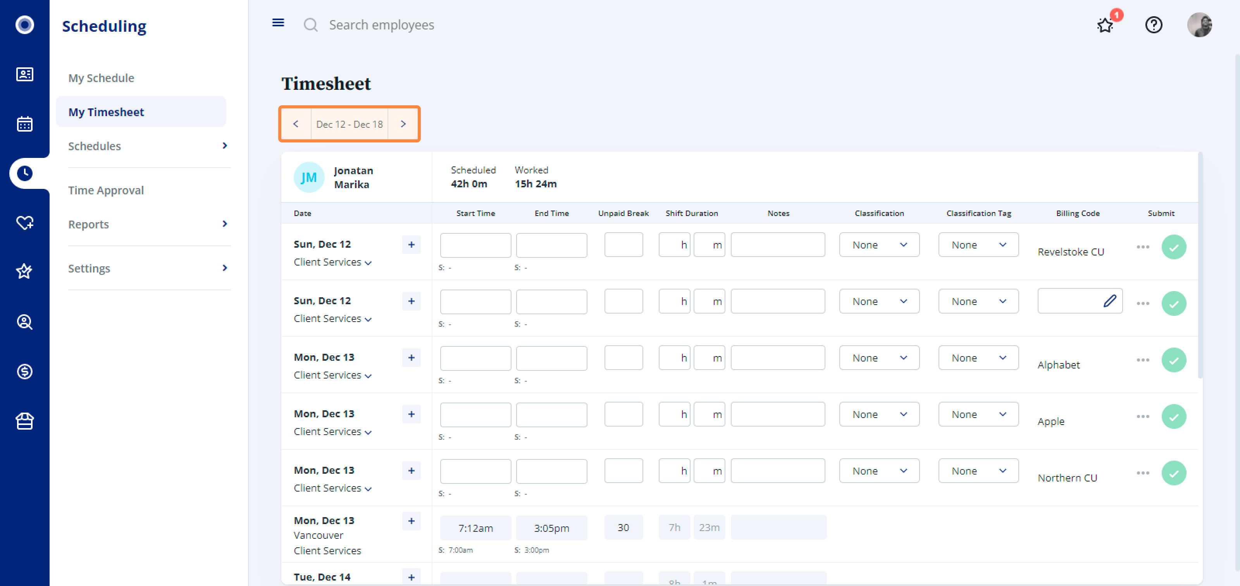
Task: Open the ID card profile sidebar icon
Action: [24, 74]
